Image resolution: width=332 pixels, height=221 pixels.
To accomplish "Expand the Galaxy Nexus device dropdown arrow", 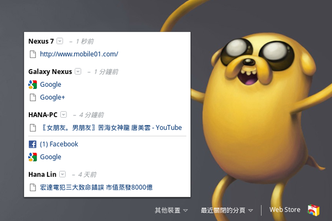I will tap(78, 71).
